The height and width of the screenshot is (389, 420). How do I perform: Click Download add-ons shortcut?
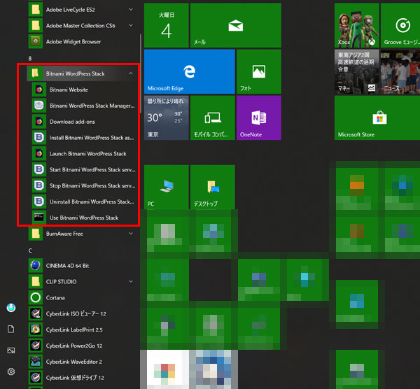83,122
